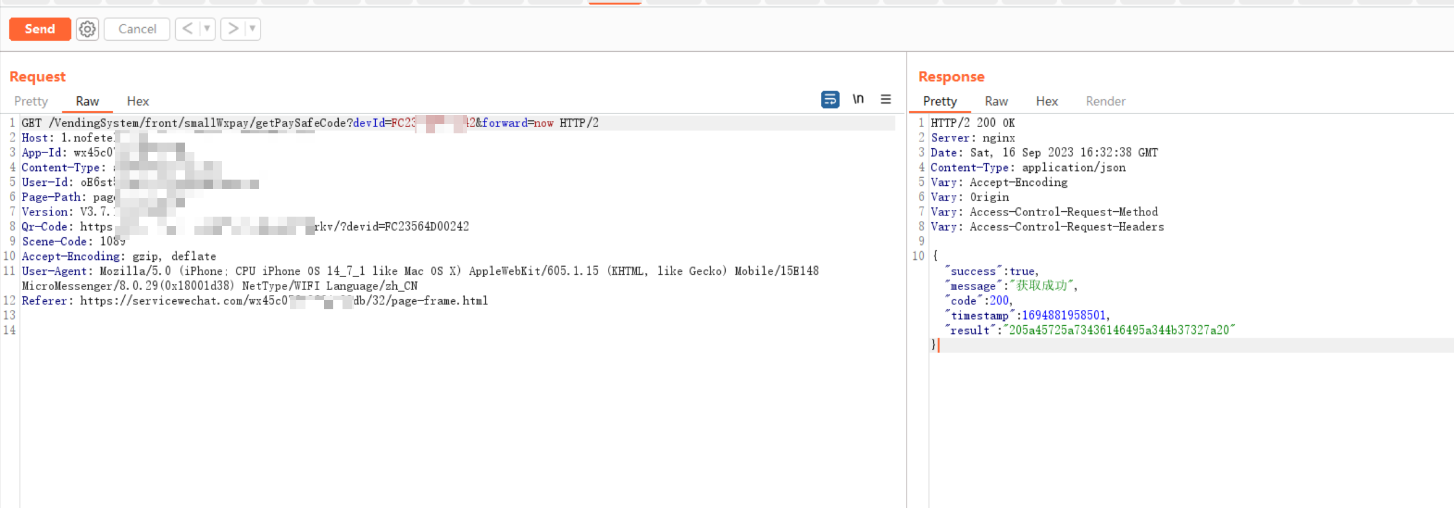Viewport: 1454px width, 508px height.
Task: Open the Response Render tab
Action: [x=1105, y=101]
